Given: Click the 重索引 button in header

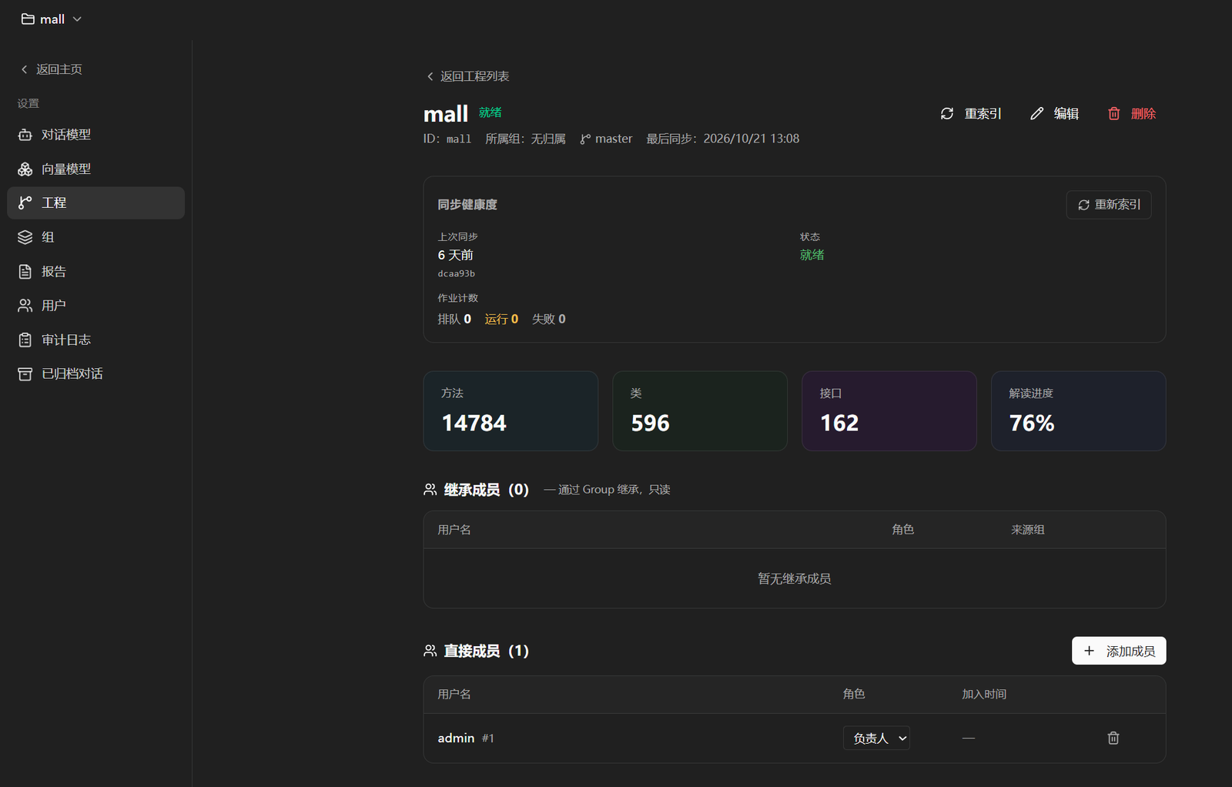Looking at the screenshot, I should pyautogui.click(x=971, y=113).
